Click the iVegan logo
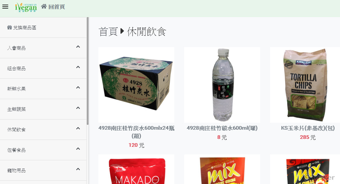This screenshot has width=340, height=184. (26, 7)
